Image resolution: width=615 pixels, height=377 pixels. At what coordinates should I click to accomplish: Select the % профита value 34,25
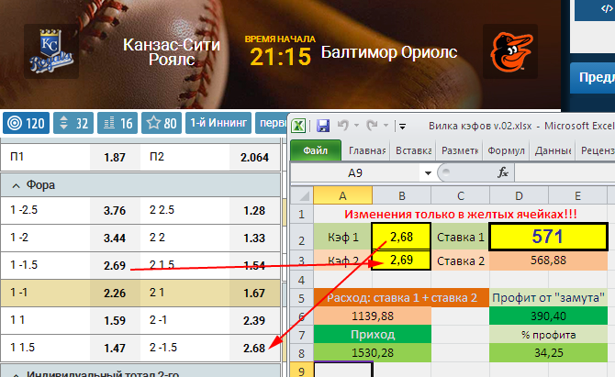coord(548,353)
